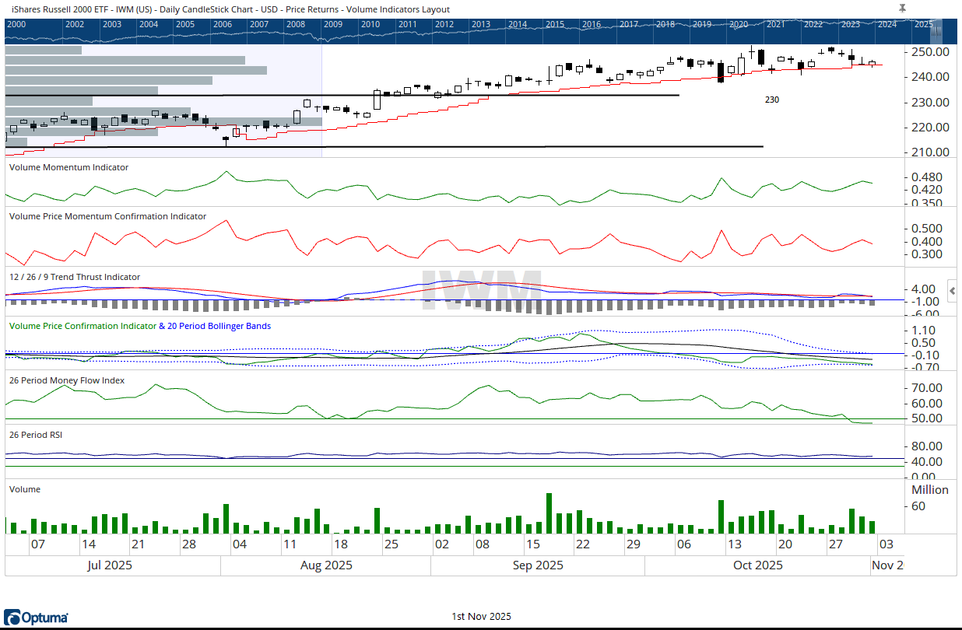Click the Volume pane label
This screenshot has height=630, width=962.
click(x=24, y=489)
